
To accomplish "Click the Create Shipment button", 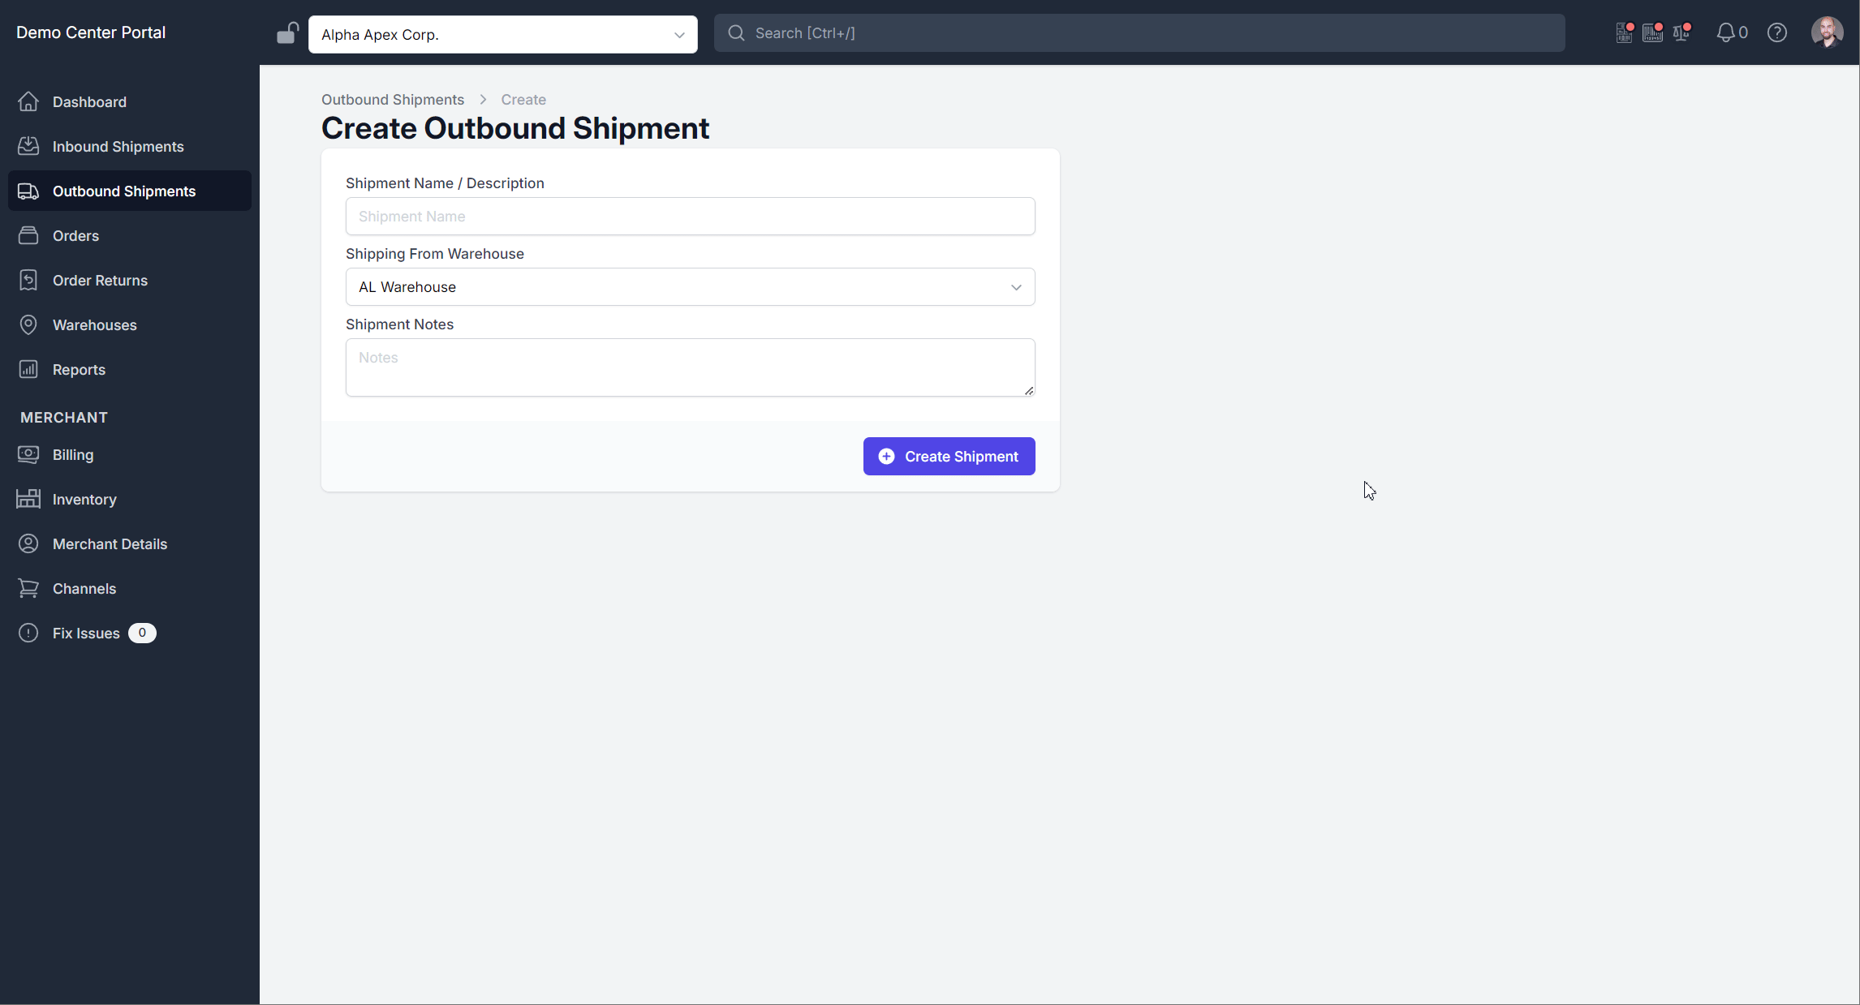I will click(x=949, y=456).
